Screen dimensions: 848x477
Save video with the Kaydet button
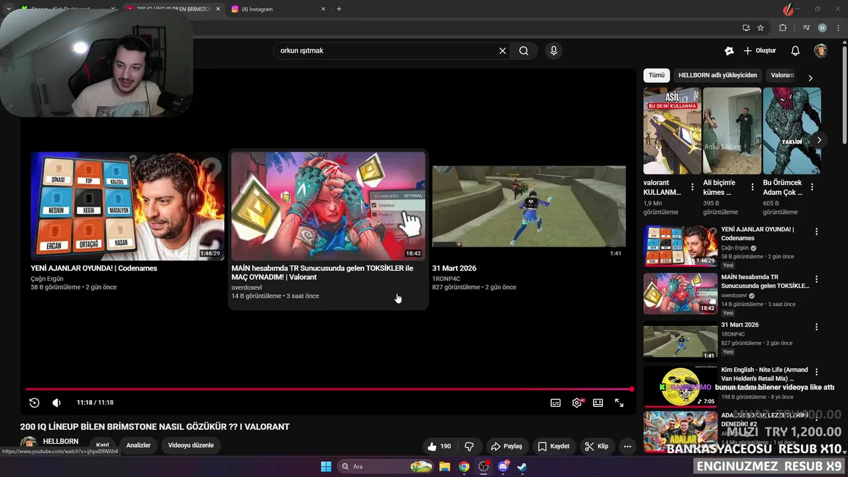(553, 447)
